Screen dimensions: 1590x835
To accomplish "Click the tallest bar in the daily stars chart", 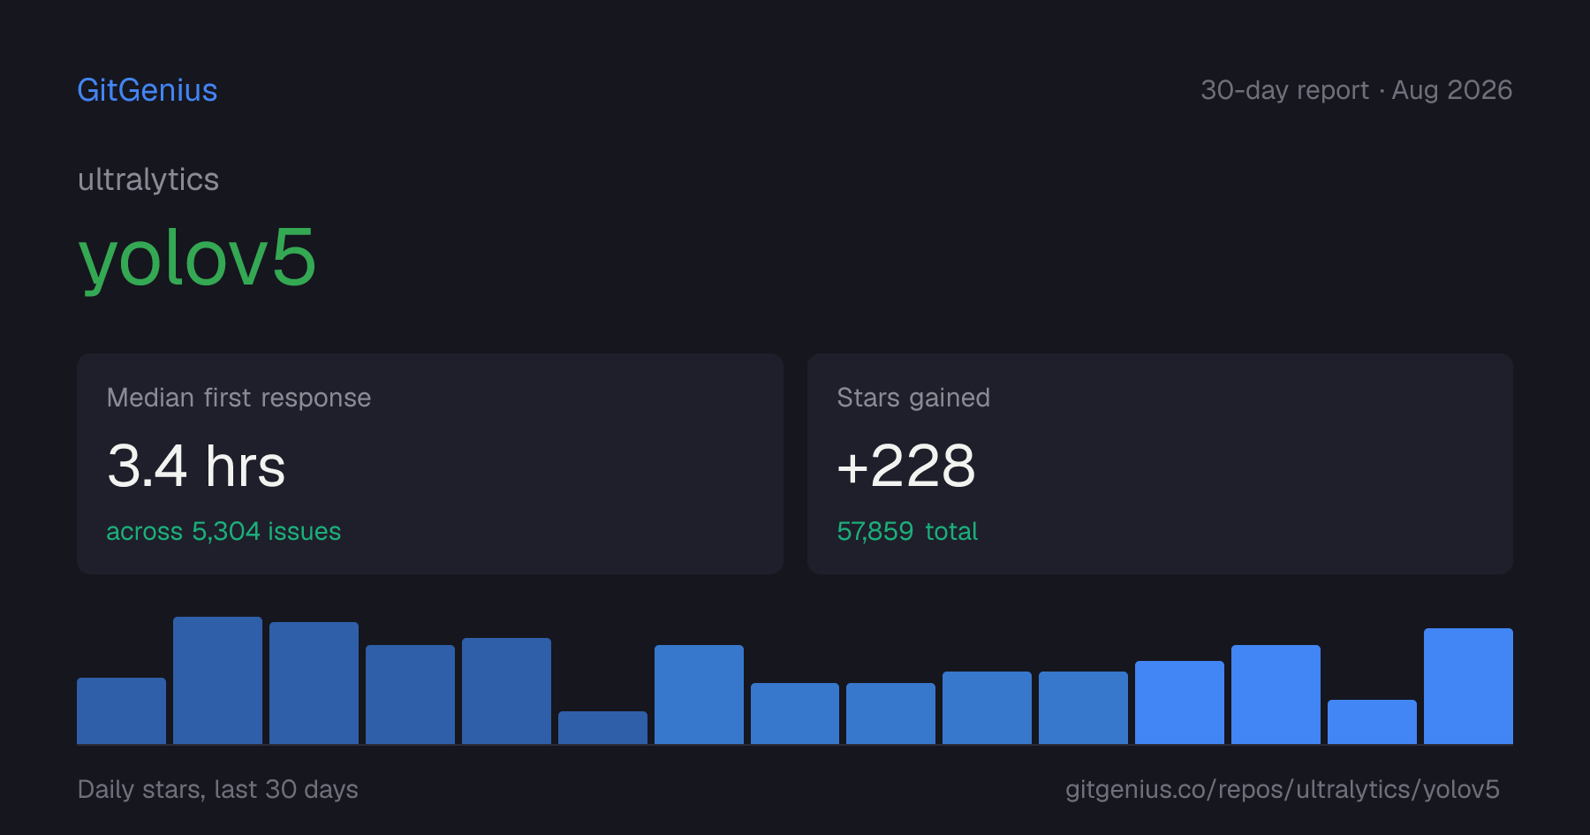I will [217, 680].
